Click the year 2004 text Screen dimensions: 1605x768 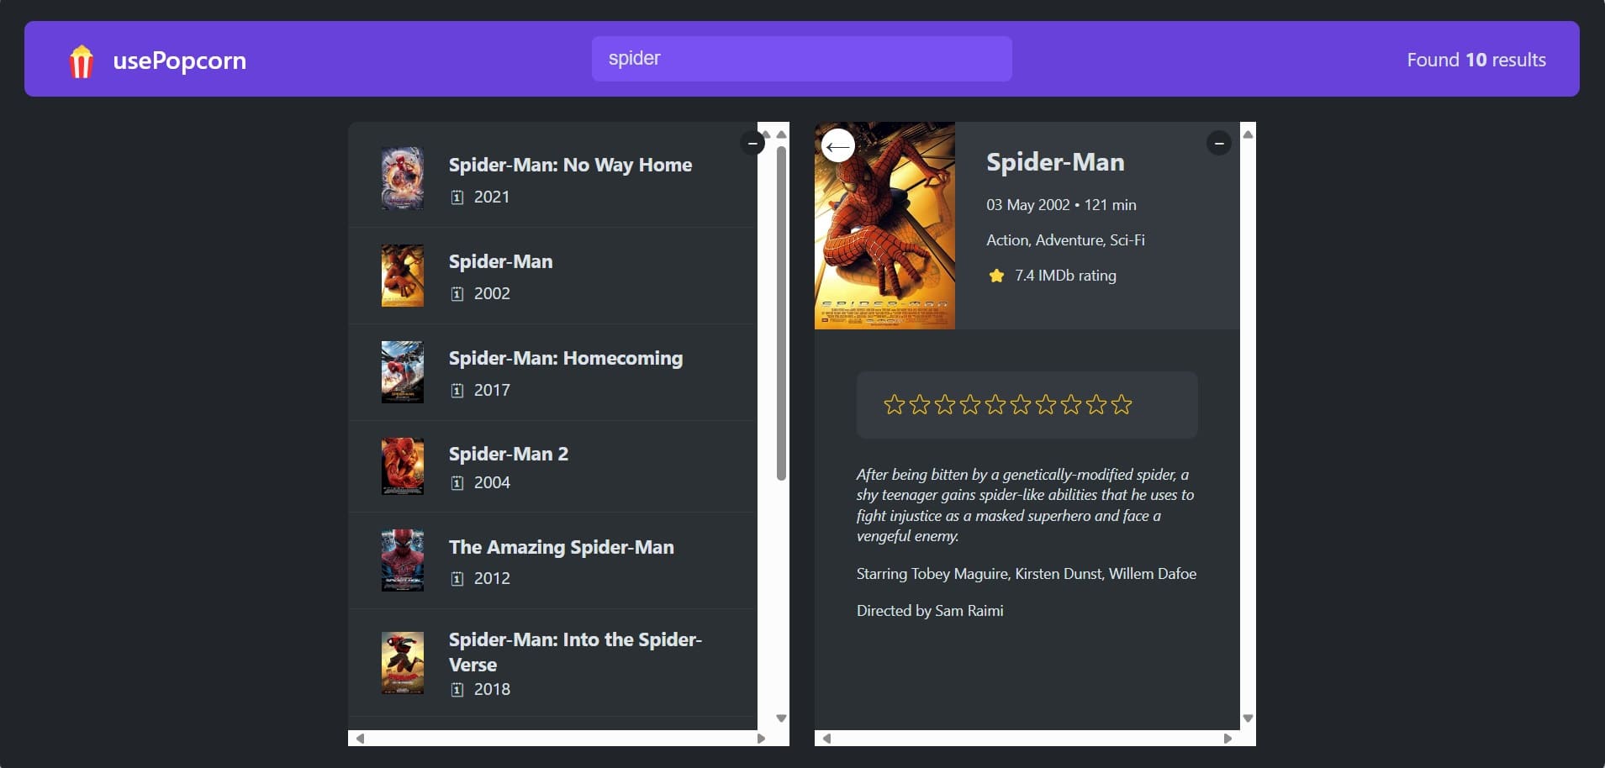pos(492,482)
